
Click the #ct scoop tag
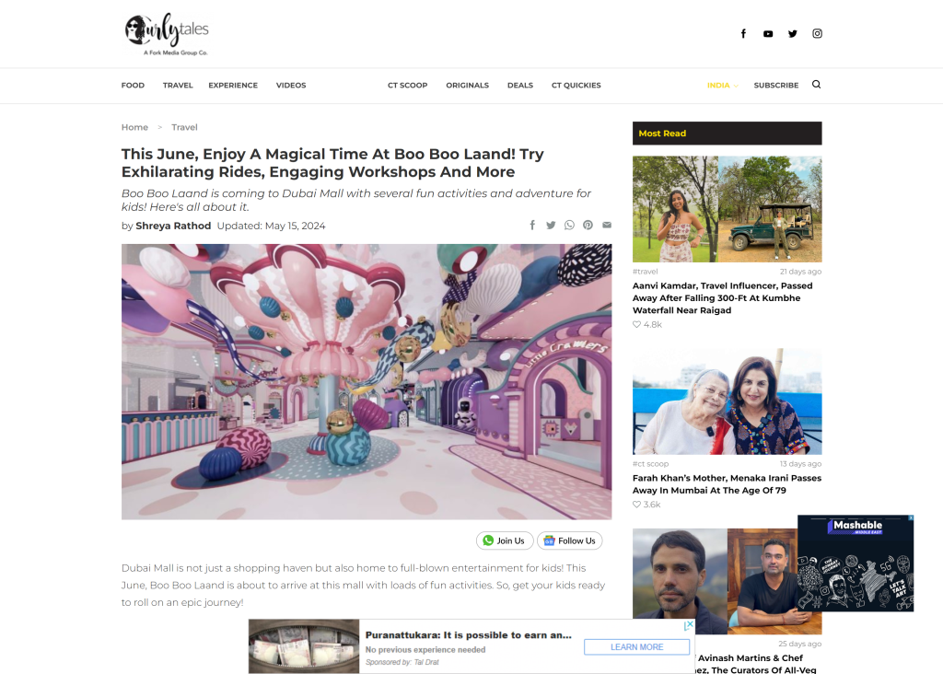651,464
